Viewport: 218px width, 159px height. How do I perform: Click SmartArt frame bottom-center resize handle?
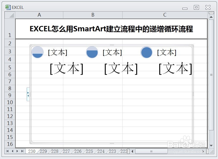coord(112,143)
